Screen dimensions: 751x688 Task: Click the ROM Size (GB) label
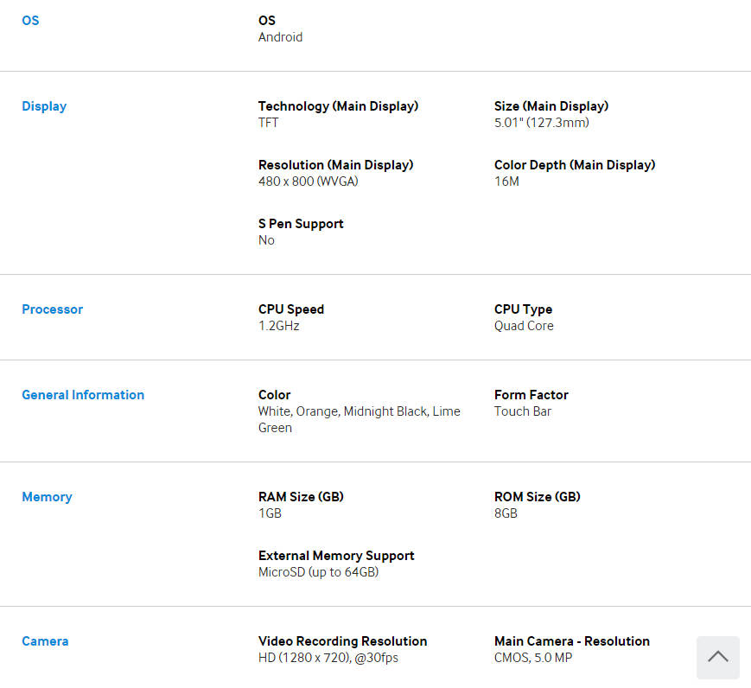pyautogui.click(x=537, y=497)
